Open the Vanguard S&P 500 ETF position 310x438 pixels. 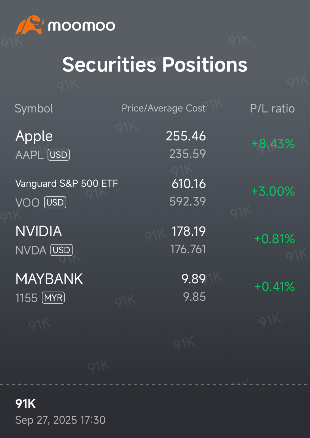pos(67,184)
